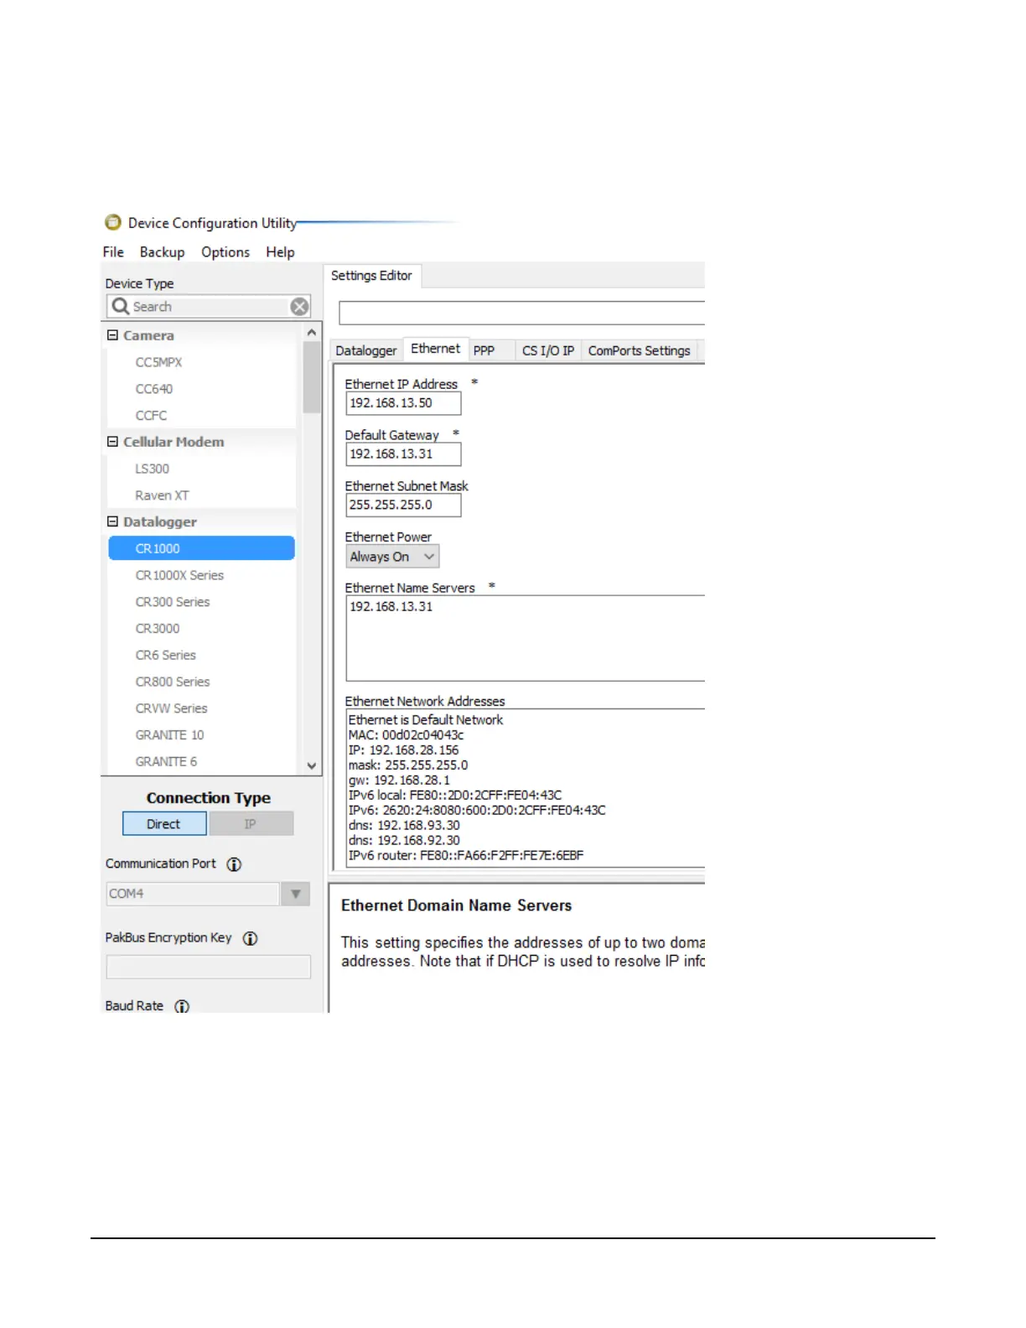The width and height of the screenshot is (1026, 1328).
Task: Select the Settings Editor tab
Action: [x=371, y=276]
